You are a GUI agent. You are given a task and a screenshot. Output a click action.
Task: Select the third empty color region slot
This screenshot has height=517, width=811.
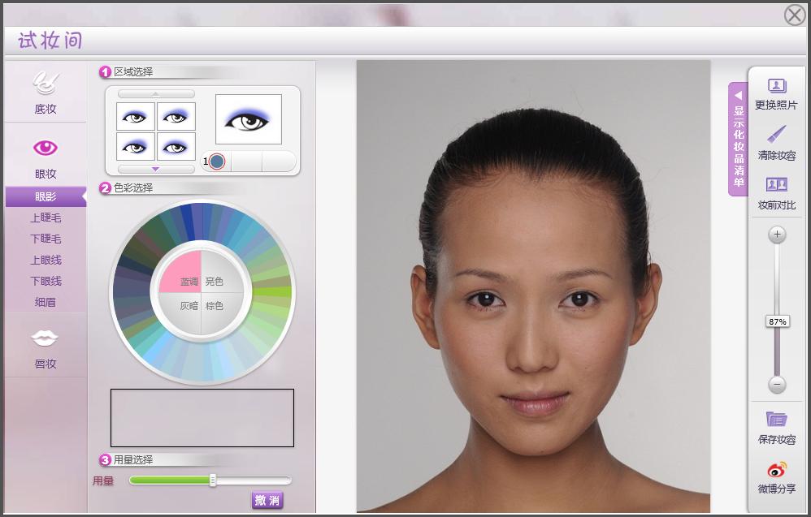[x=278, y=162]
